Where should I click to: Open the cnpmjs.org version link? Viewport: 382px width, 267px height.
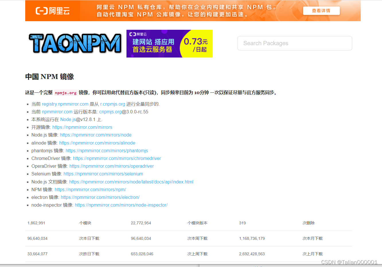pyautogui.click(x=110, y=112)
